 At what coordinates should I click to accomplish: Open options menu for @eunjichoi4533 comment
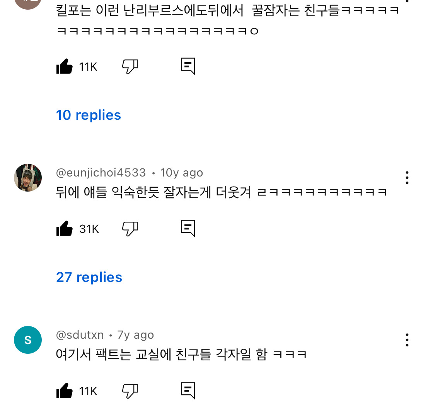pyautogui.click(x=407, y=178)
